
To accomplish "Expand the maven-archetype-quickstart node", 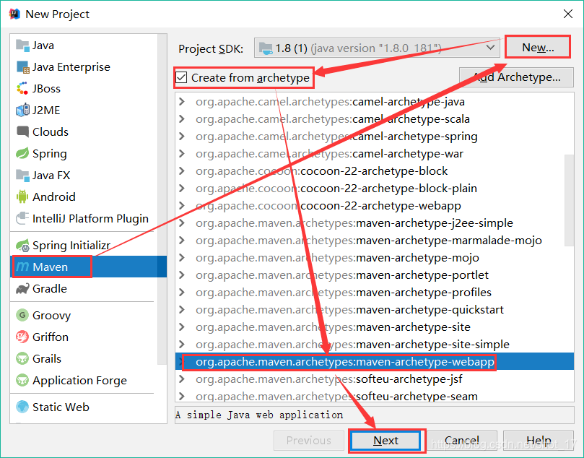I will point(182,310).
